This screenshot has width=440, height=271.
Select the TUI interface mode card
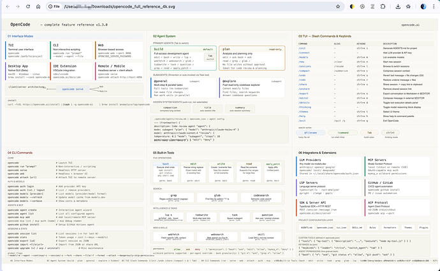click(27, 50)
